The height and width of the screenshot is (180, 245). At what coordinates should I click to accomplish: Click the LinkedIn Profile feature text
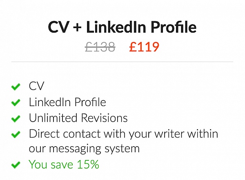[x=67, y=102]
